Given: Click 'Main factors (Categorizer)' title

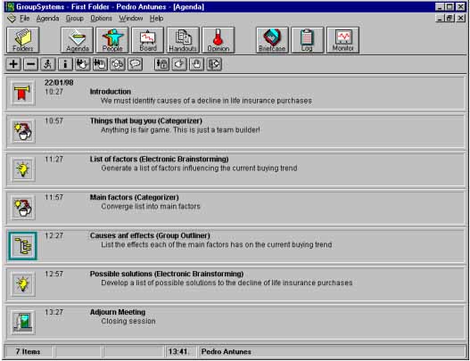Looking at the screenshot, I should (135, 197).
